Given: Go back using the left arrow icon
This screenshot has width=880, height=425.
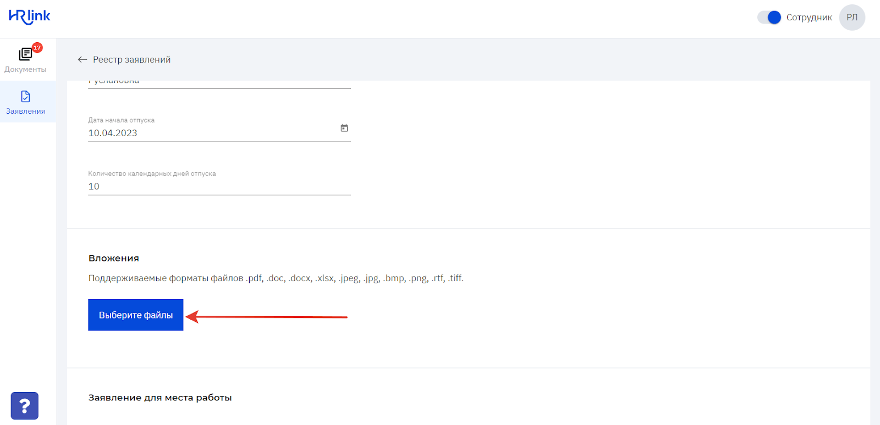Looking at the screenshot, I should tap(82, 59).
